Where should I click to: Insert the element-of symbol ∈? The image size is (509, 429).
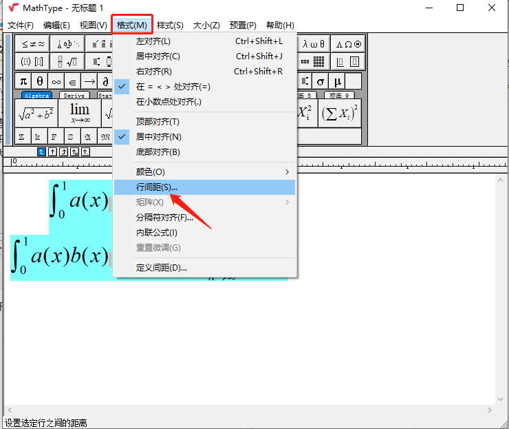73,81
